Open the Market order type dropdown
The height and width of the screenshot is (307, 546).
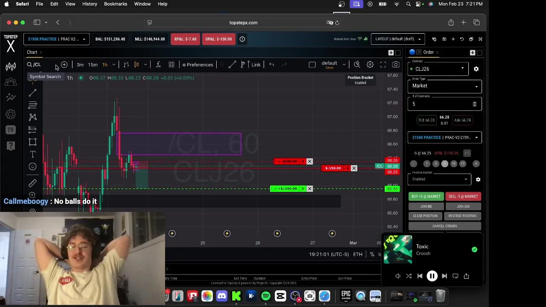point(444,86)
